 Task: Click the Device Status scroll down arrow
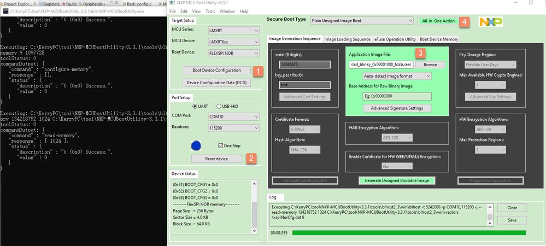254,231
